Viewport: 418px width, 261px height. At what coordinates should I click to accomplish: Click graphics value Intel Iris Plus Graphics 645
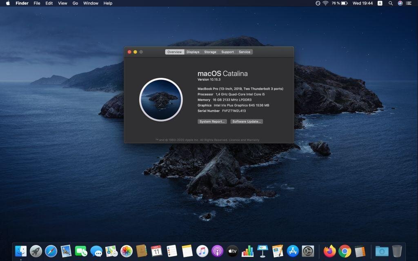(241, 105)
